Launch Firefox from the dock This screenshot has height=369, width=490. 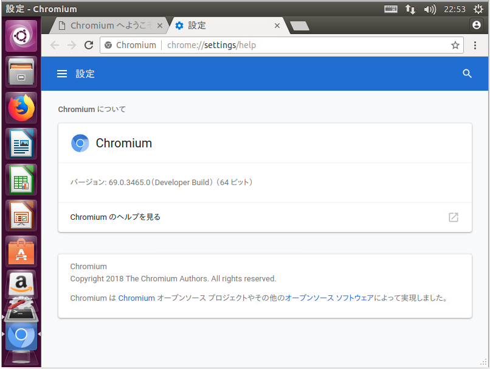coord(21,108)
